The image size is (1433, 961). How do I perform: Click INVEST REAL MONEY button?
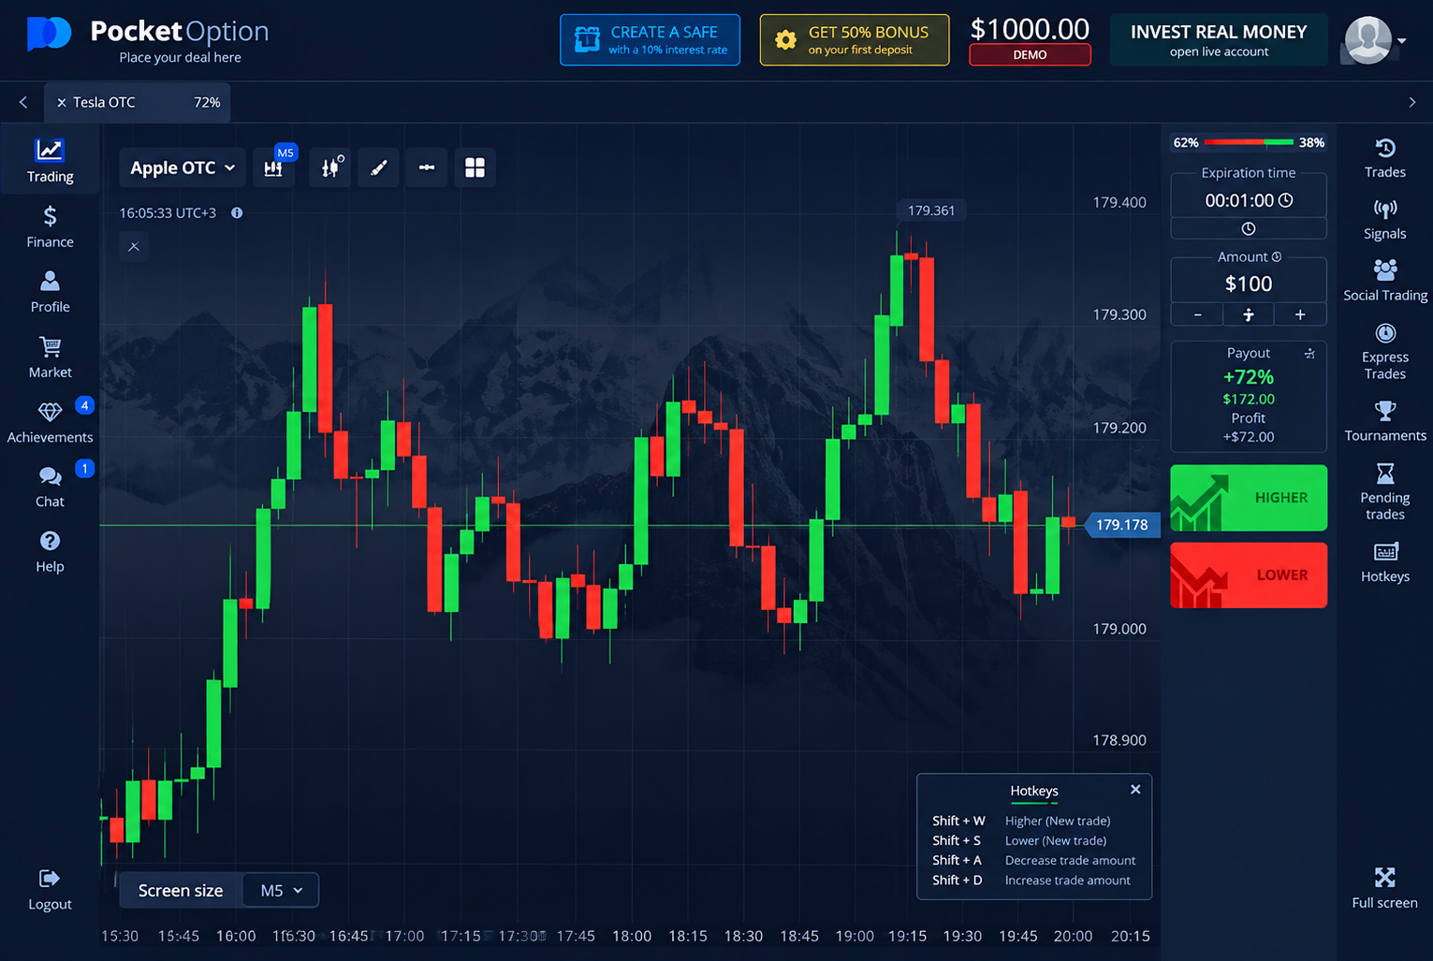tap(1218, 39)
